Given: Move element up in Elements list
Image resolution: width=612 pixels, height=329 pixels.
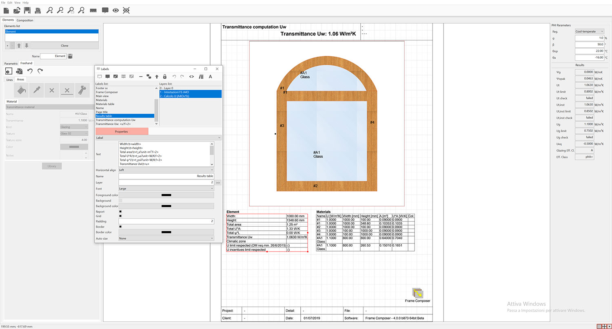Looking at the screenshot, I should click(19, 46).
